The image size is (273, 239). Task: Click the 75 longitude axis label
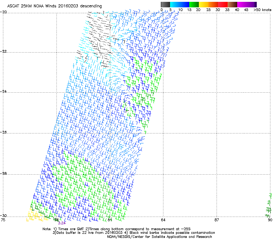point(3,220)
